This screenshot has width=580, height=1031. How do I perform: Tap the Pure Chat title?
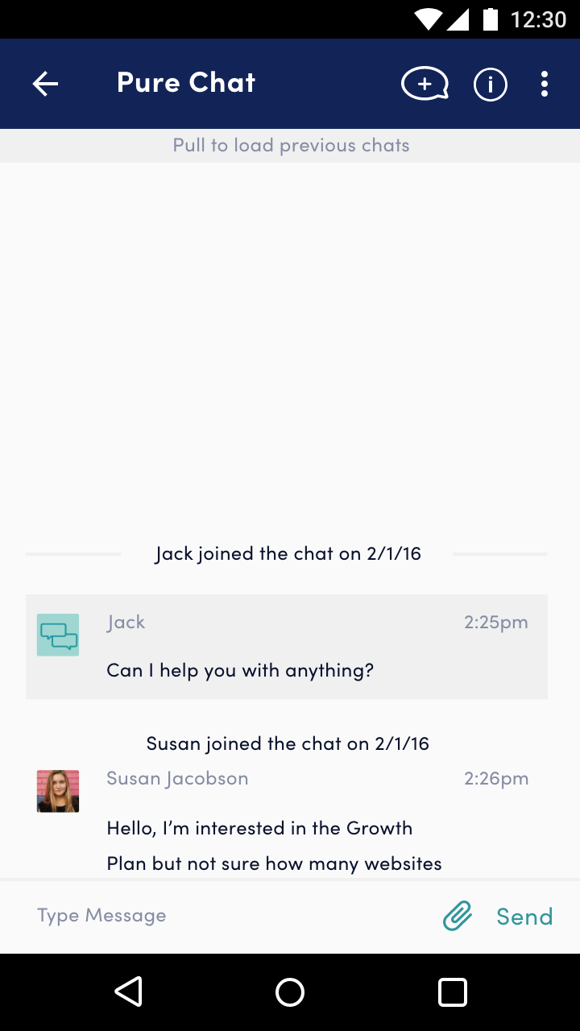186,82
